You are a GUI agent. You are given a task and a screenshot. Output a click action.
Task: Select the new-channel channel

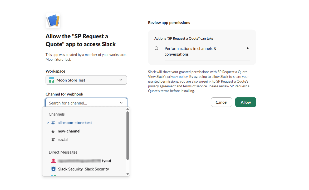pos(84,131)
